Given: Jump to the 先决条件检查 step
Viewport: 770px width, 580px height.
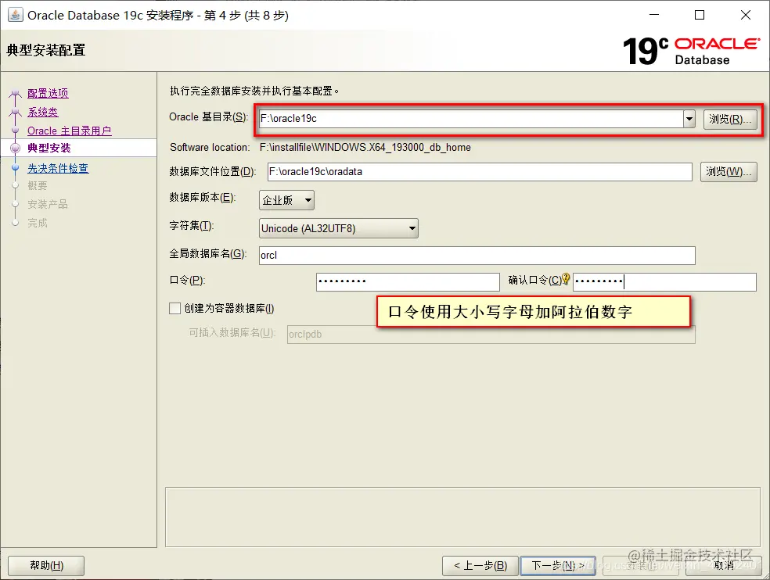Looking at the screenshot, I should tap(58, 168).
